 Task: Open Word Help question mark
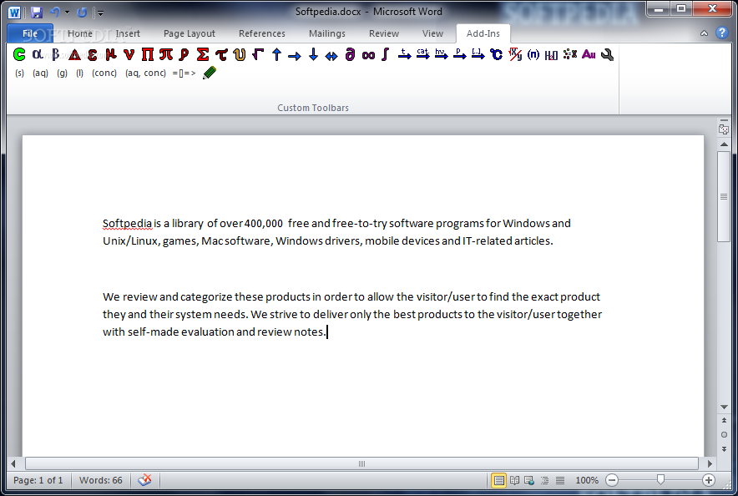[x=722, y=33]
